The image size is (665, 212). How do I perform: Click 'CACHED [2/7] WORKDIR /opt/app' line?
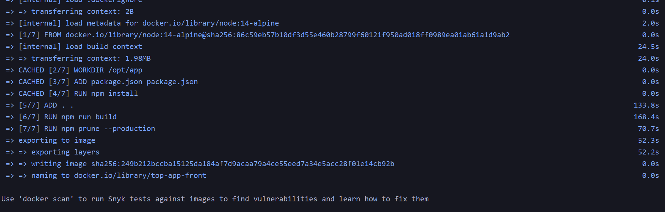pyautogui.click(x=80, y=70)
